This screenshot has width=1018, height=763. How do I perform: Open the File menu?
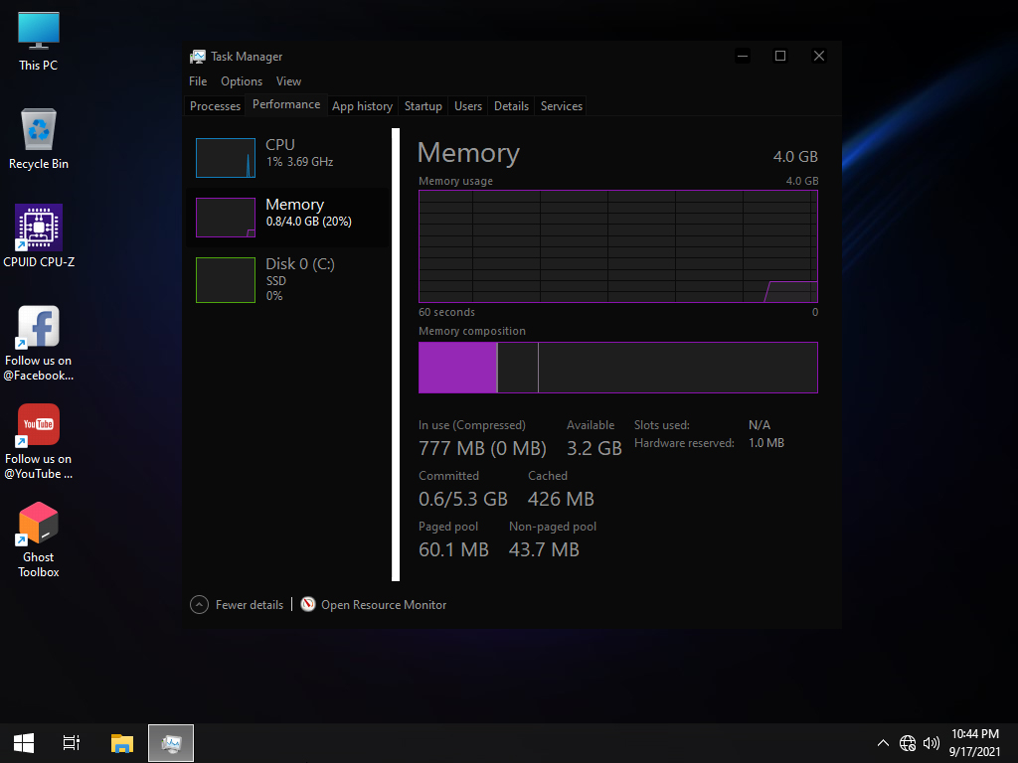198,81
